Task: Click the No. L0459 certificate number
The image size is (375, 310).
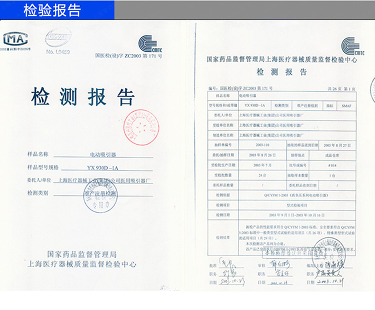Action: click(58, 51)
